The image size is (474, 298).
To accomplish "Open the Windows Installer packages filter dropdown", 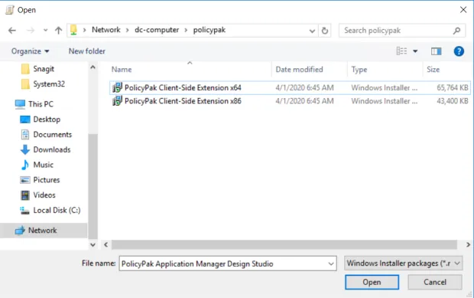I will click(404, 264).
